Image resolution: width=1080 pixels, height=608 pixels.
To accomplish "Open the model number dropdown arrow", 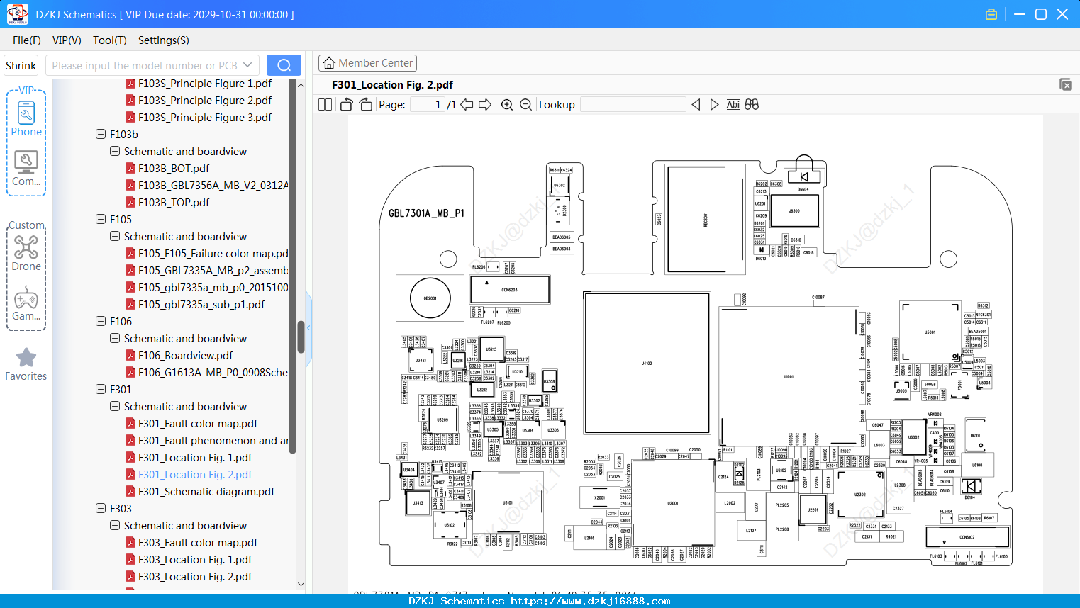I will coord(247,65).
